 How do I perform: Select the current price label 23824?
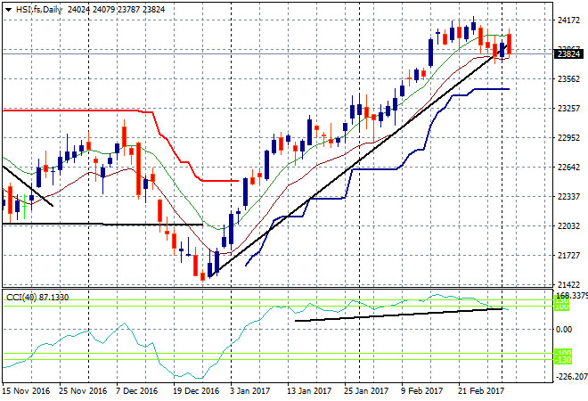coord(568,54)
